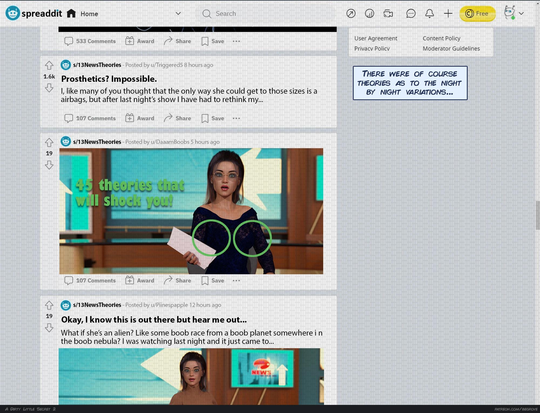This screenshot has height=413, width=540.
Task: Open the Content Policy link
Action: [x=441, y=38]
